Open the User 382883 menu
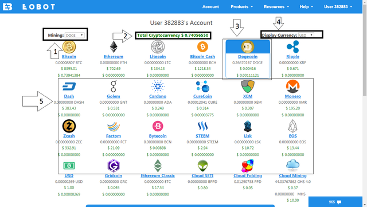Screen dimensions: 367x207 338,7
